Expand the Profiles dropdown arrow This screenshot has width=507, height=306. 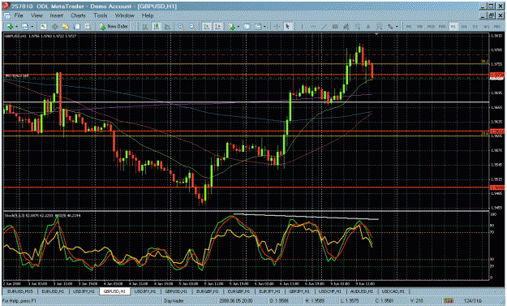coord(32,27)
